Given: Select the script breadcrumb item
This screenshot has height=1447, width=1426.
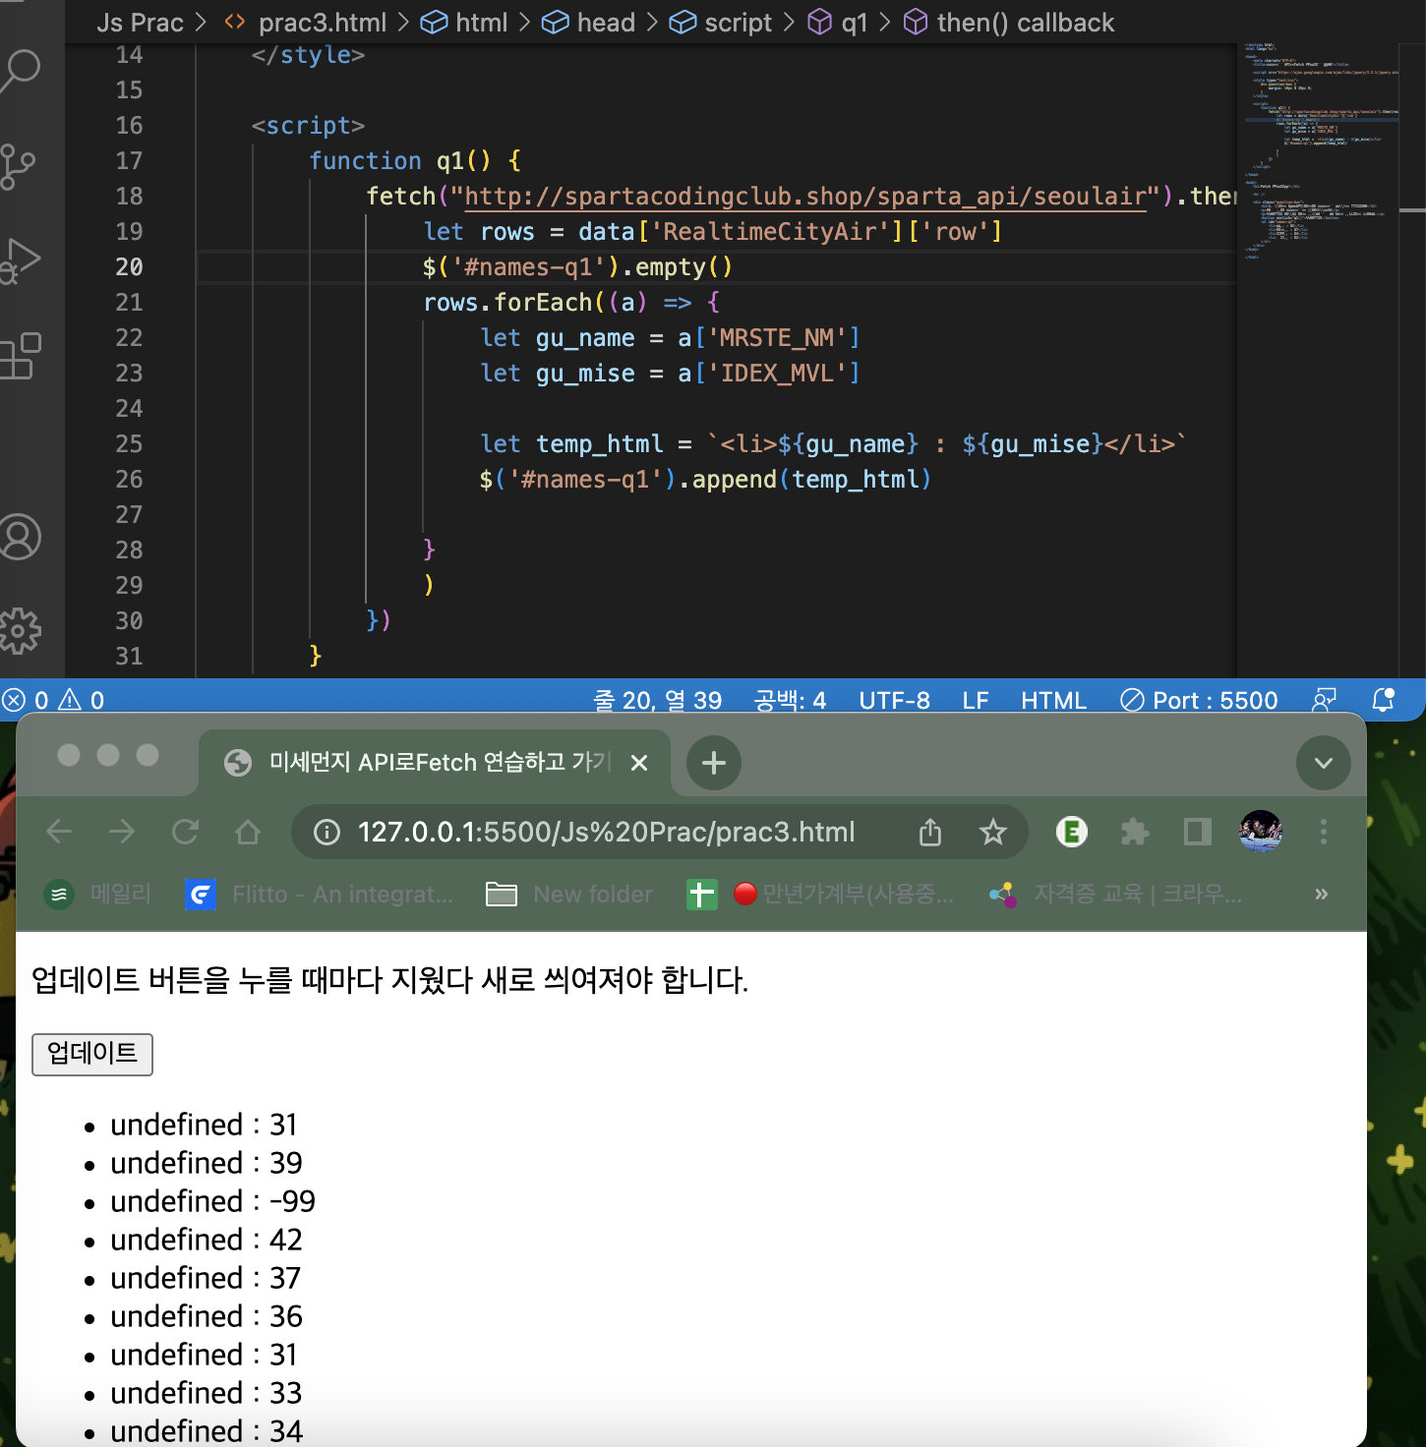Looking at the screenshot, I should point(721,23).
